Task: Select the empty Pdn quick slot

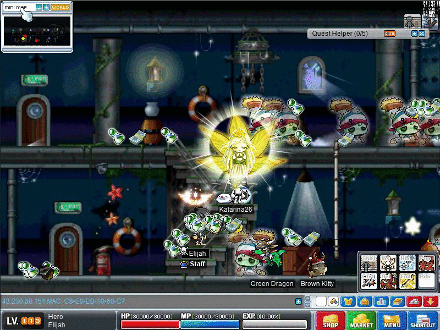Action: pyautogui.click(x=426, y=281)
